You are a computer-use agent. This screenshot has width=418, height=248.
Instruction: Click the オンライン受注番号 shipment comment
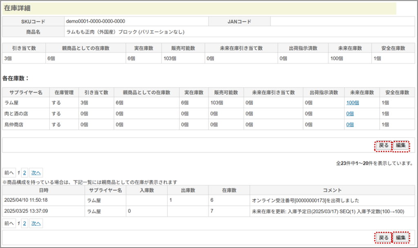click(x=306, y=200)
